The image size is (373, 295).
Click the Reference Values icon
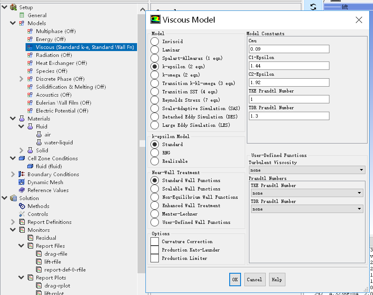pyautogui.click(x=22, y=190)
